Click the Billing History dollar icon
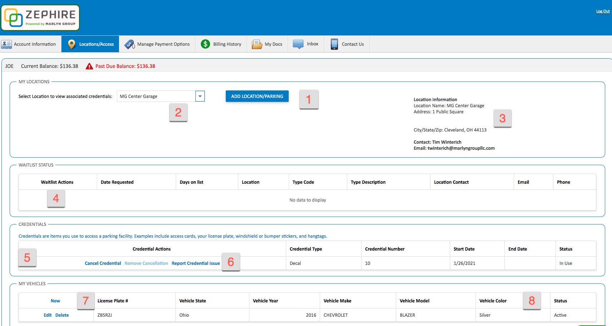Viewport: 612px width, 326px height. [x=205, y=44]
